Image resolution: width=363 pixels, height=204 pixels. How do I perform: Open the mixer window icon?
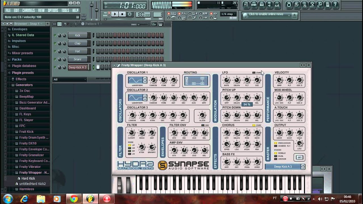(x=277, y=5)
